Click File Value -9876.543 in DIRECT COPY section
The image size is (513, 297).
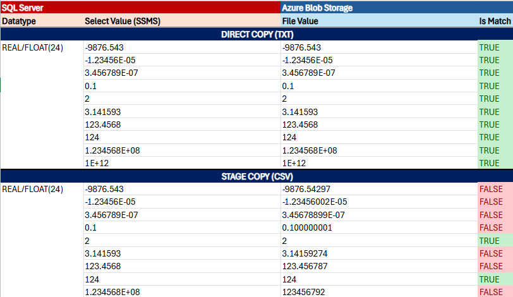click(379, 47)
